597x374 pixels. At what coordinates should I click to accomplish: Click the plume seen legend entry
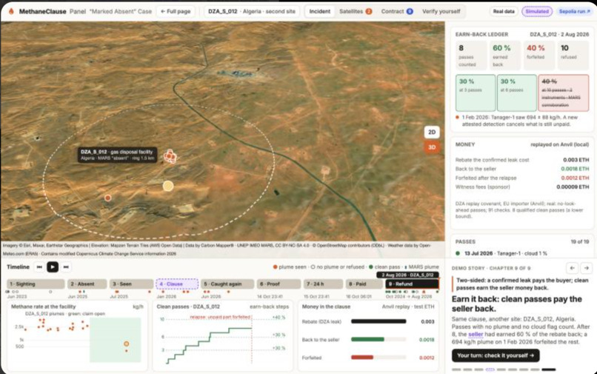click(289, 267)
